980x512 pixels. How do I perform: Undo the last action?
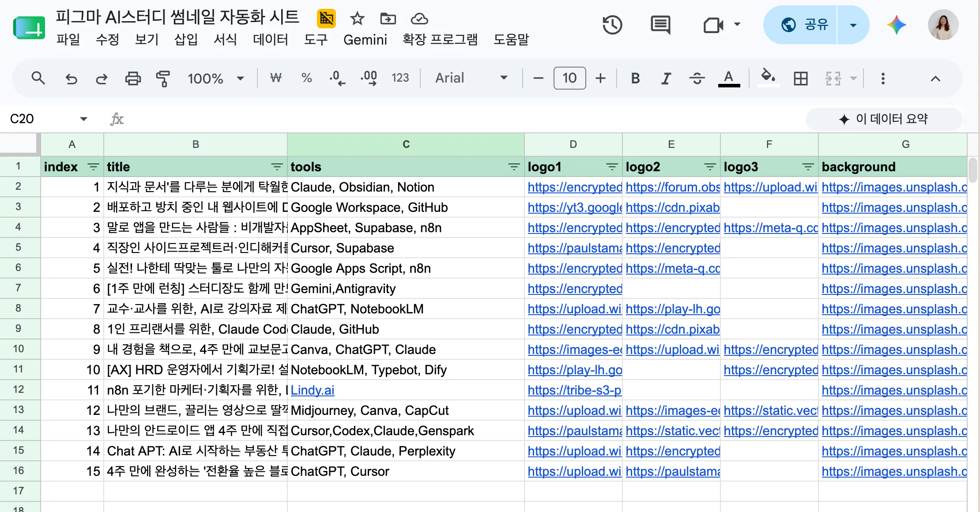[71, 79]
